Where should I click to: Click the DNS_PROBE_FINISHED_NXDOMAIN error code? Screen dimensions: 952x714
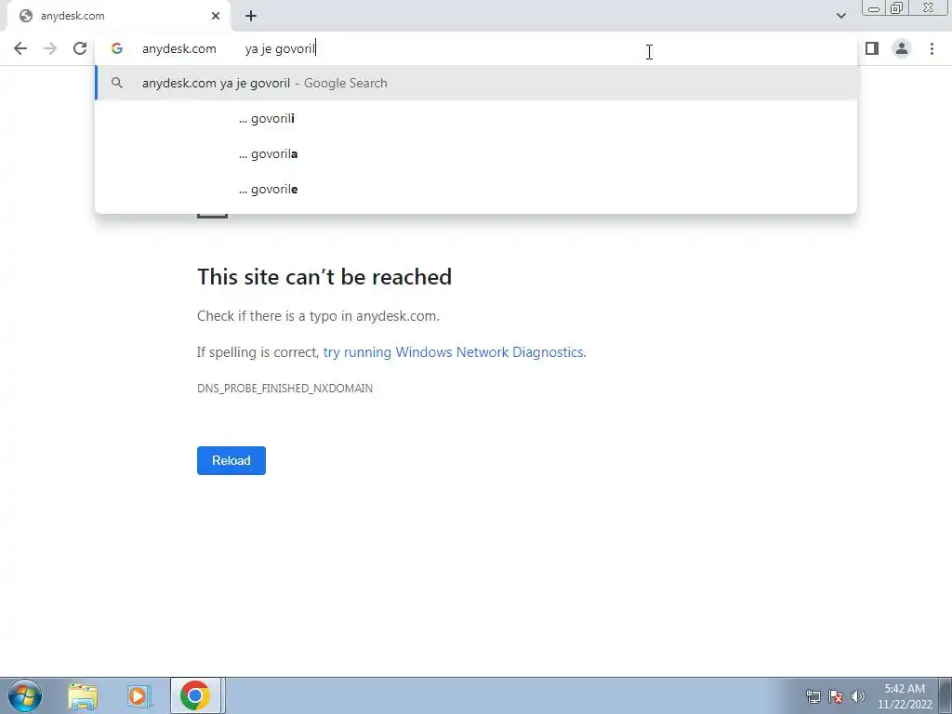click(284, 389)
